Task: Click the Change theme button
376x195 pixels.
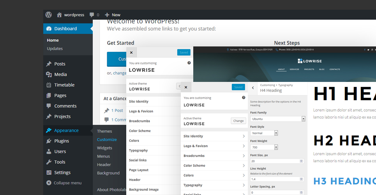Action: point(238,121)
